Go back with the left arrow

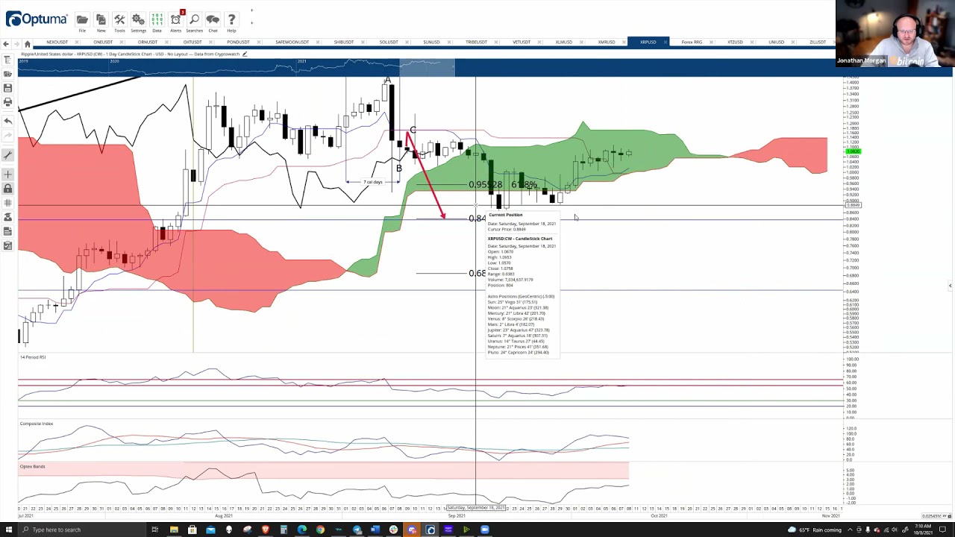point(7,43)
